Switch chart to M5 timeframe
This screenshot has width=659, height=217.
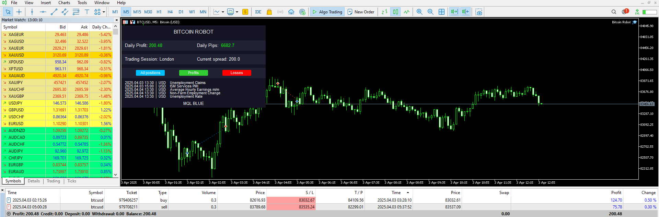126,12
